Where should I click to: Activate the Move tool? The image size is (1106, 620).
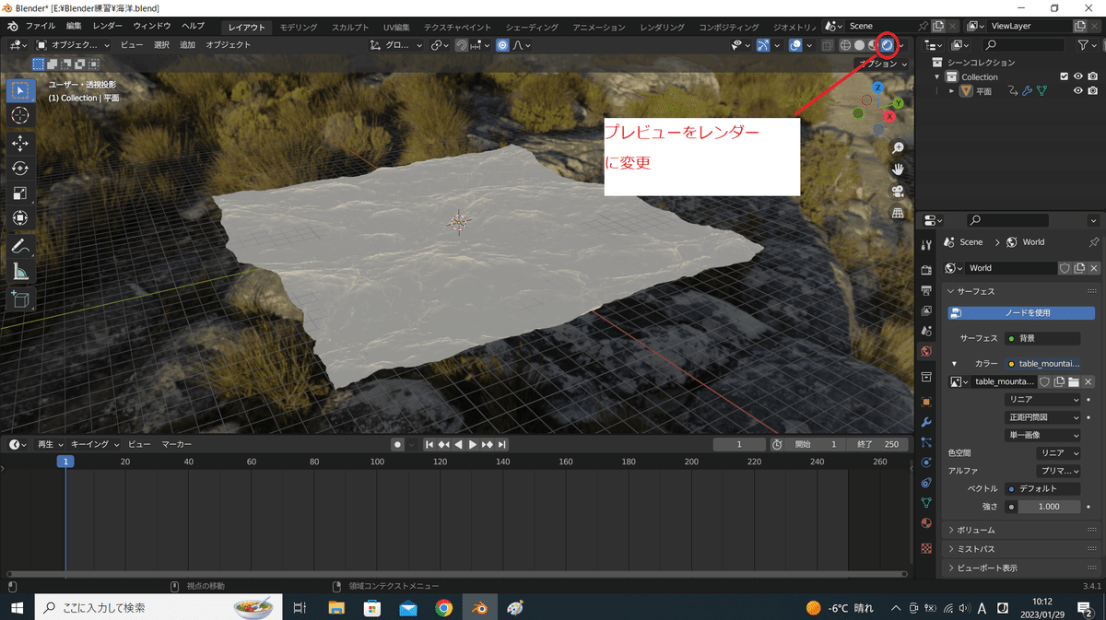click(21, 144)
